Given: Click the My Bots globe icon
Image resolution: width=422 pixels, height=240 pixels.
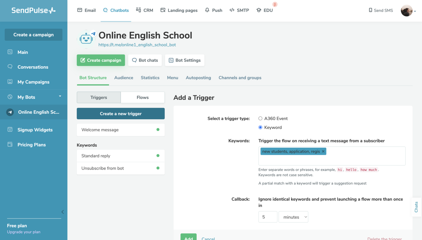Looking at the screenshot, I should 10,97.
